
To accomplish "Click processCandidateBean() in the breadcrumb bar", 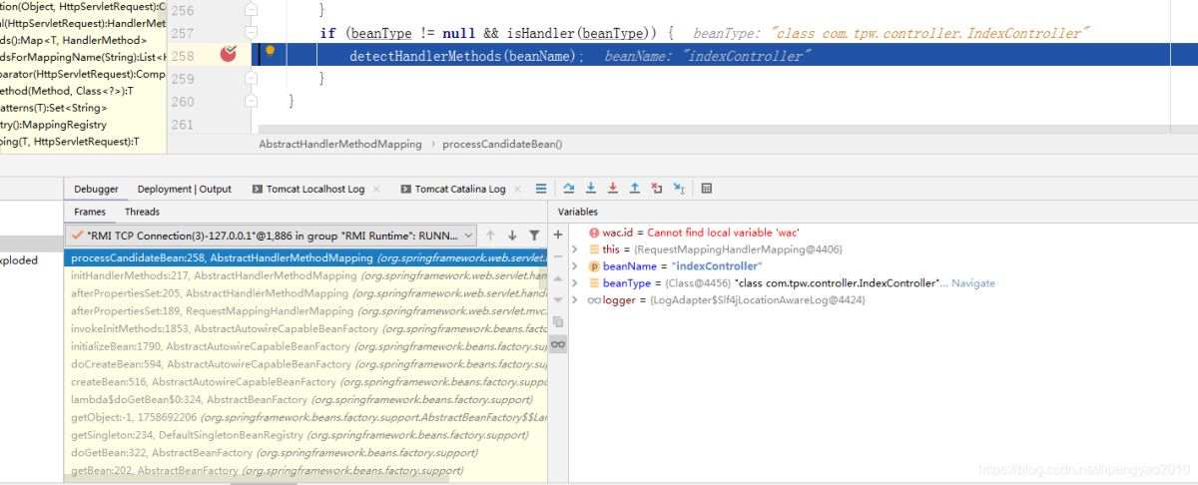I will (502, 144).
